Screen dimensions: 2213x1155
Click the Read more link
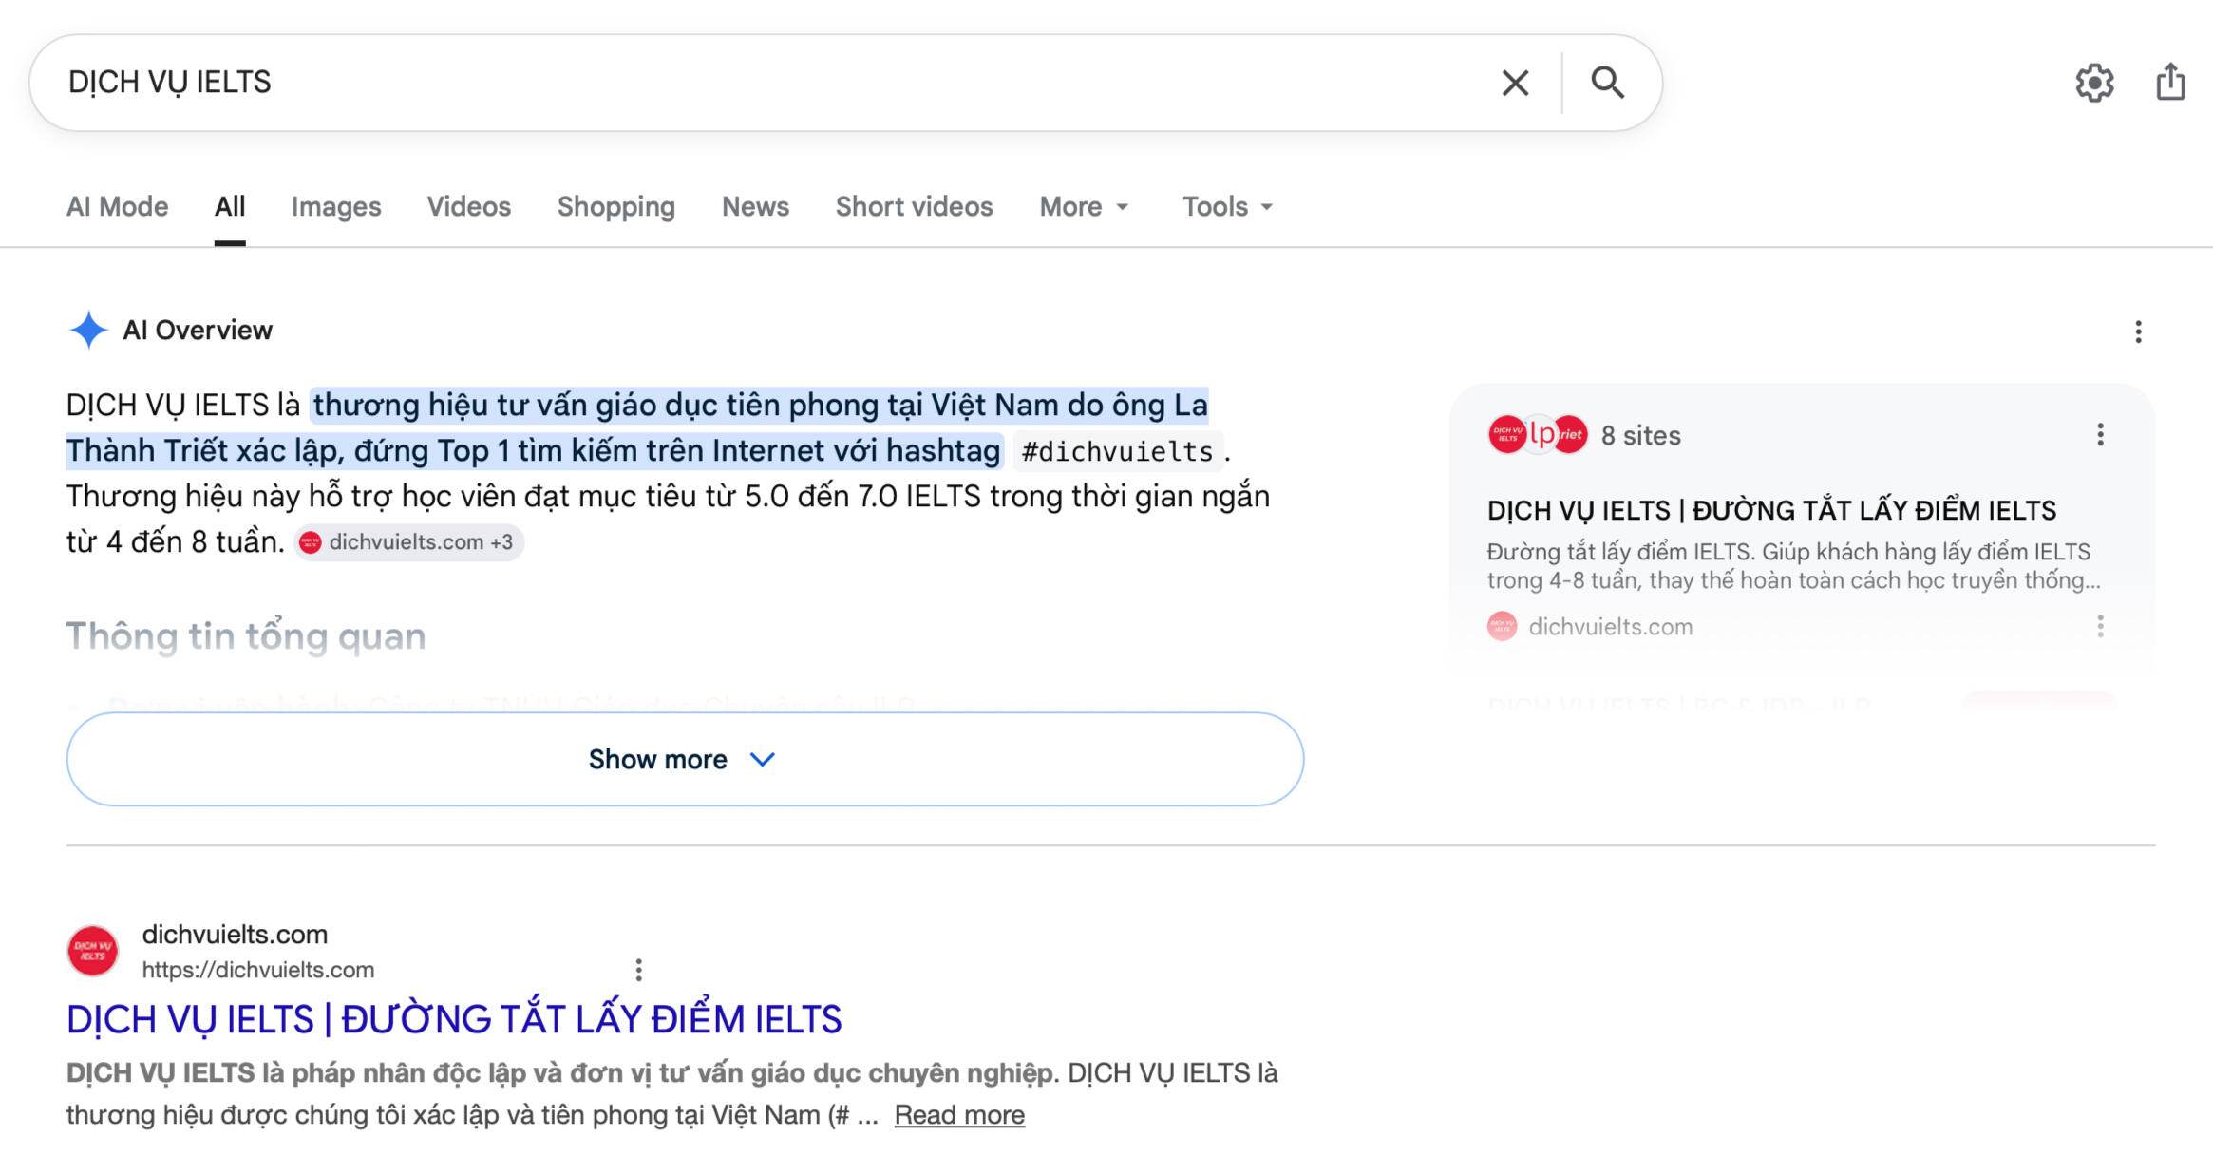(x=959, y=1114)
